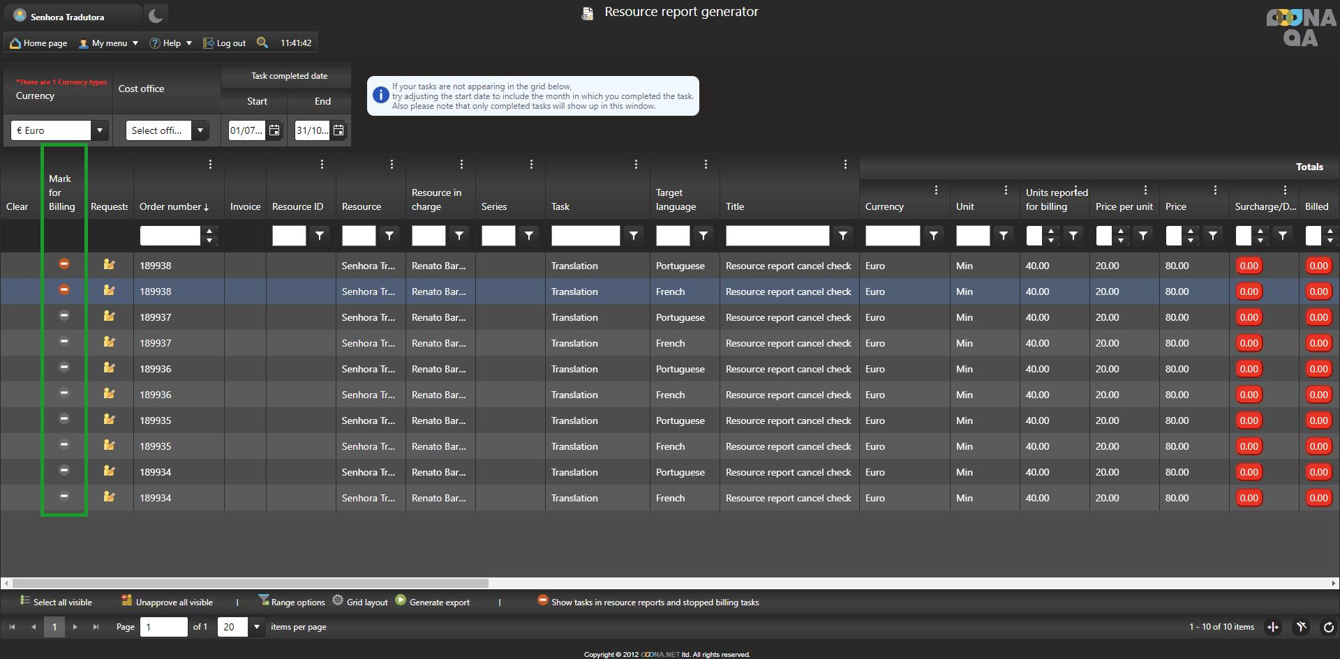The width and height of the screenshot is (1340, 659).
Task: Toggle dark mode moon icon
Action: click(x=156, y=15)
